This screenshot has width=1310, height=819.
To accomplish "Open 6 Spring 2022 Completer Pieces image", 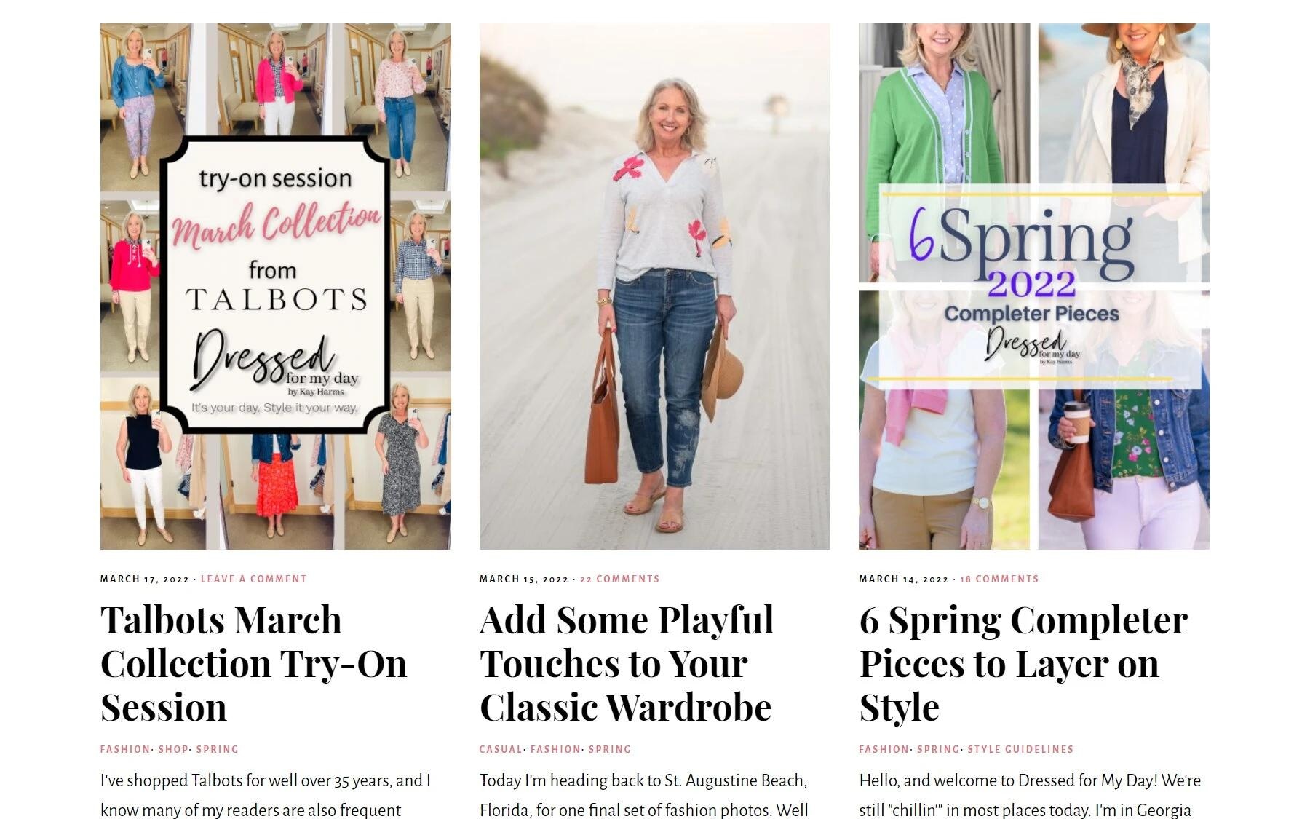I will (x=1034, y=286).
